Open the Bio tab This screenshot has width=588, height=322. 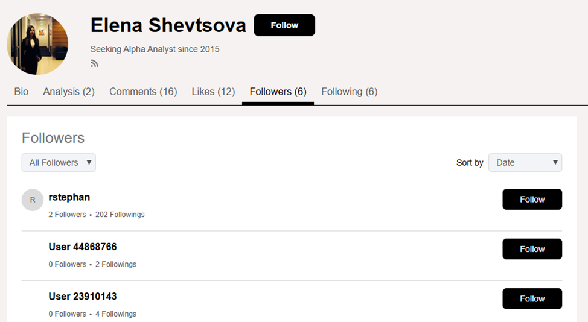pos(21,92)
